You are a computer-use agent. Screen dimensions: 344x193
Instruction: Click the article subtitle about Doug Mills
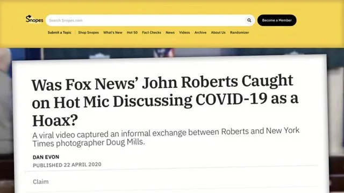click(x=166, y=137)
